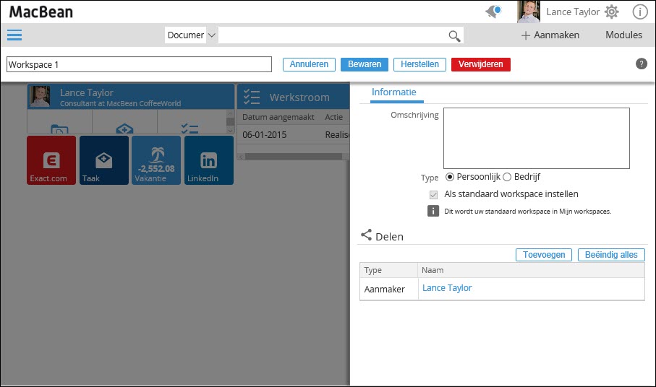Click the MacBean logo

pyautogui.click(x=41, y=12)
